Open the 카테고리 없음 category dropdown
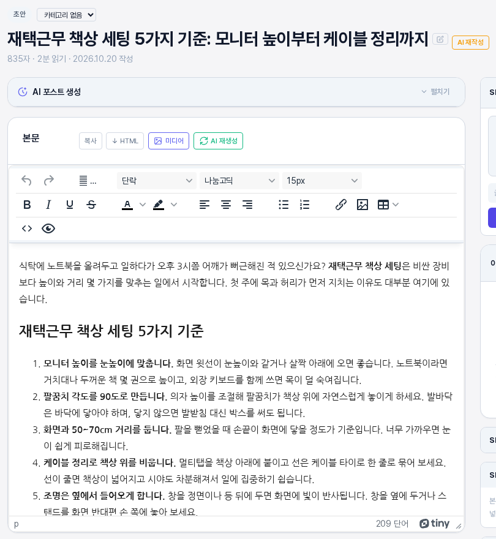The width and height of the screenshot is (496, 539). [x=66, y=15]
